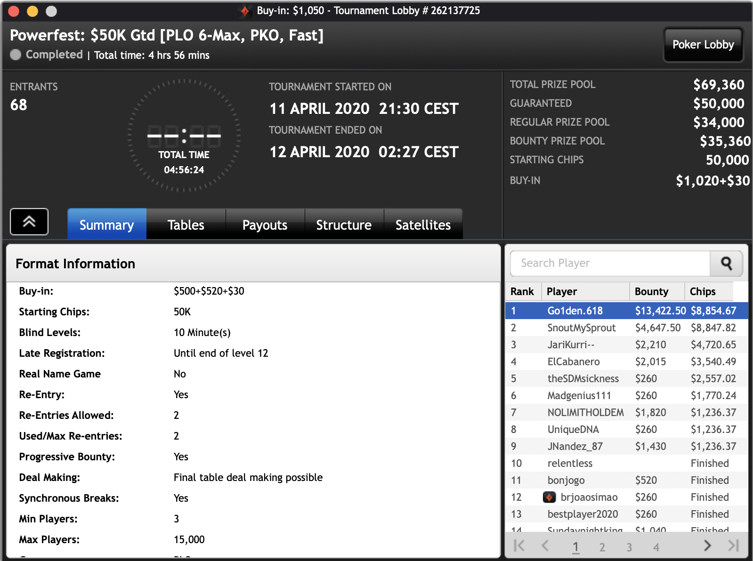Go to first page of player list
The height and width of the screenshot is (561, 753).
pyautogui.click(x=519, y=545)
